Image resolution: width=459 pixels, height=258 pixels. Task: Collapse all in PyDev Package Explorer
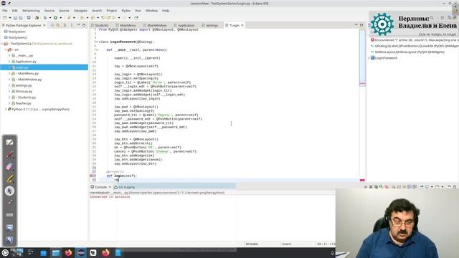(52, 26)
